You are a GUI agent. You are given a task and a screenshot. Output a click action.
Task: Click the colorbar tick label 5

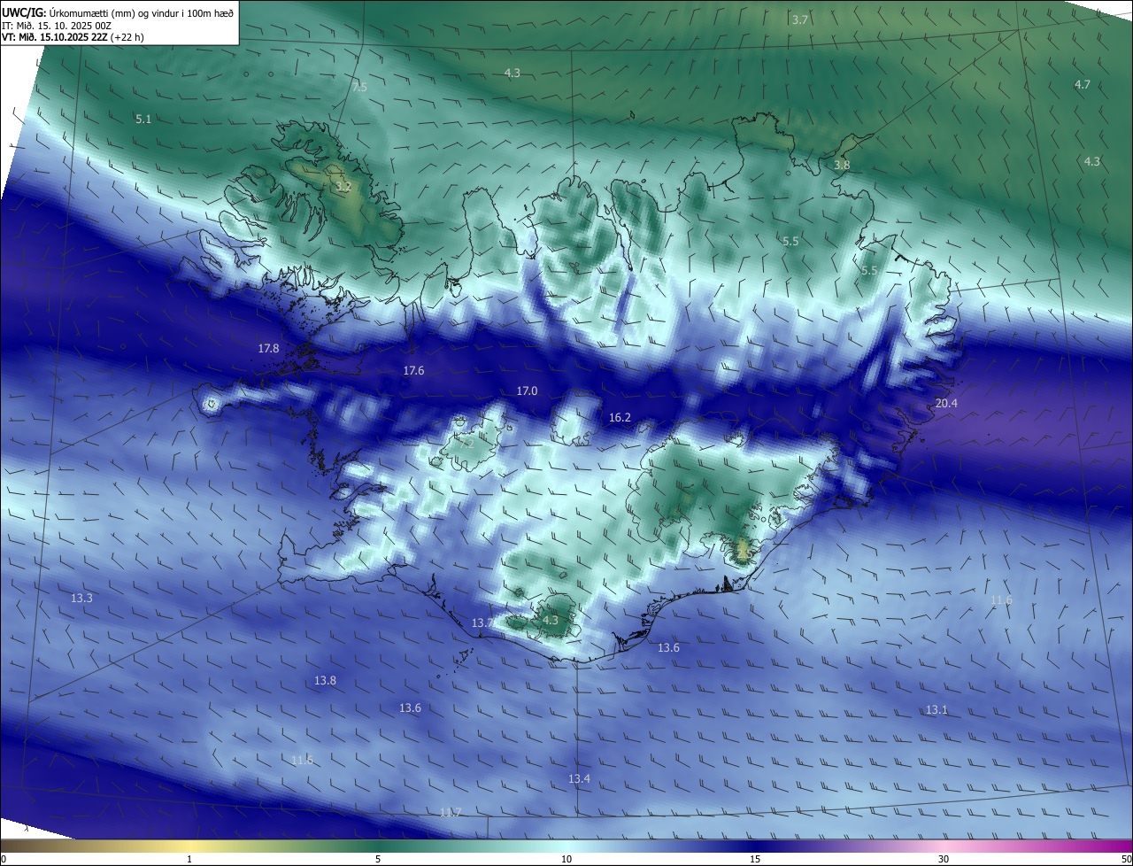378,859
